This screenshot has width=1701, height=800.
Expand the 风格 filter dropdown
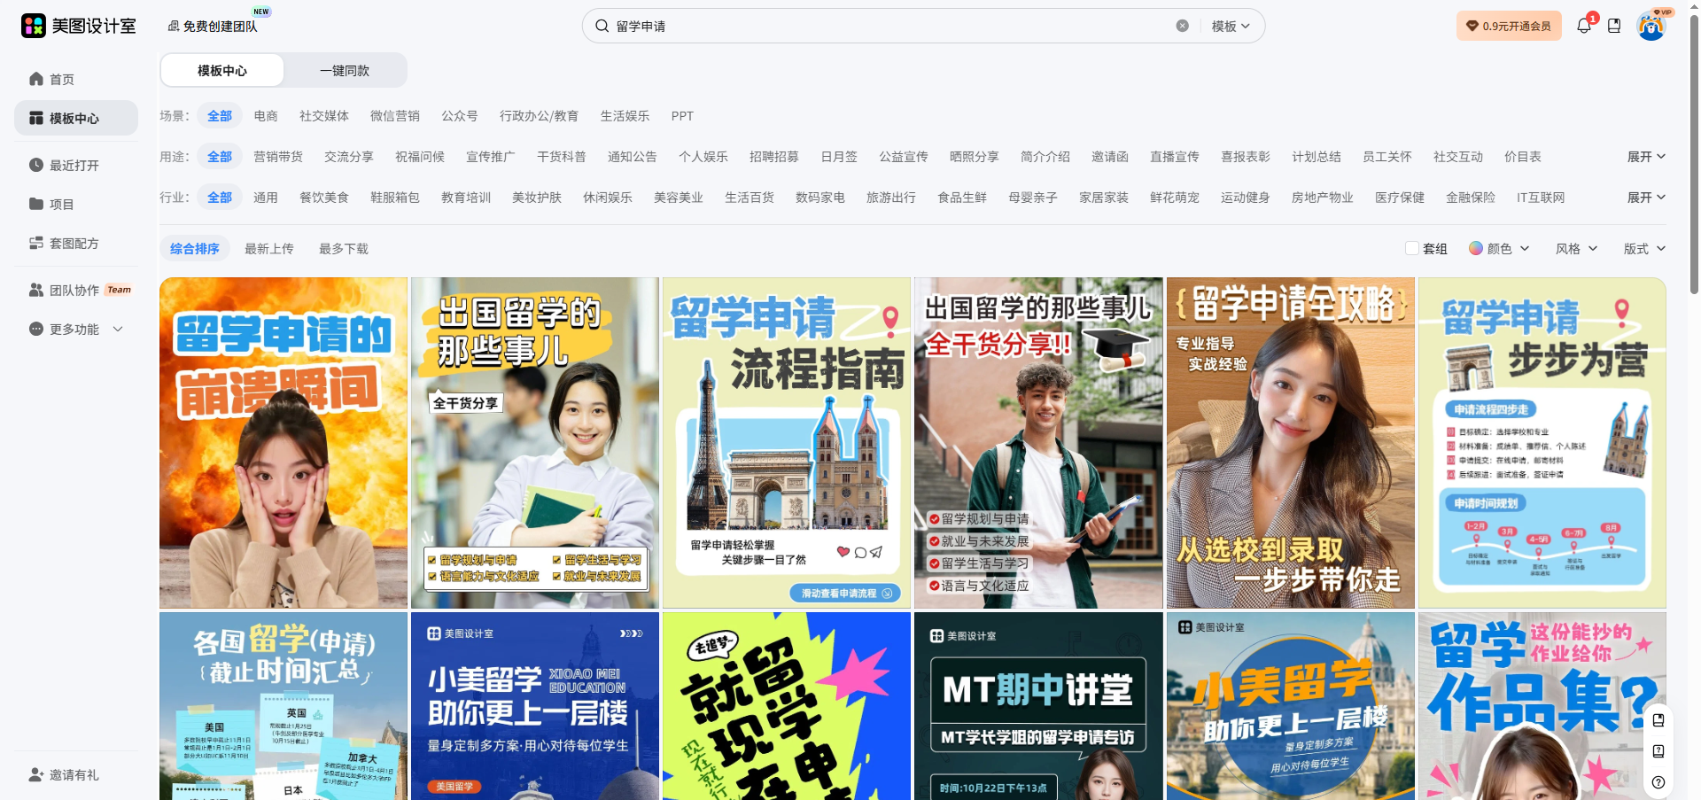[1576, 249]
